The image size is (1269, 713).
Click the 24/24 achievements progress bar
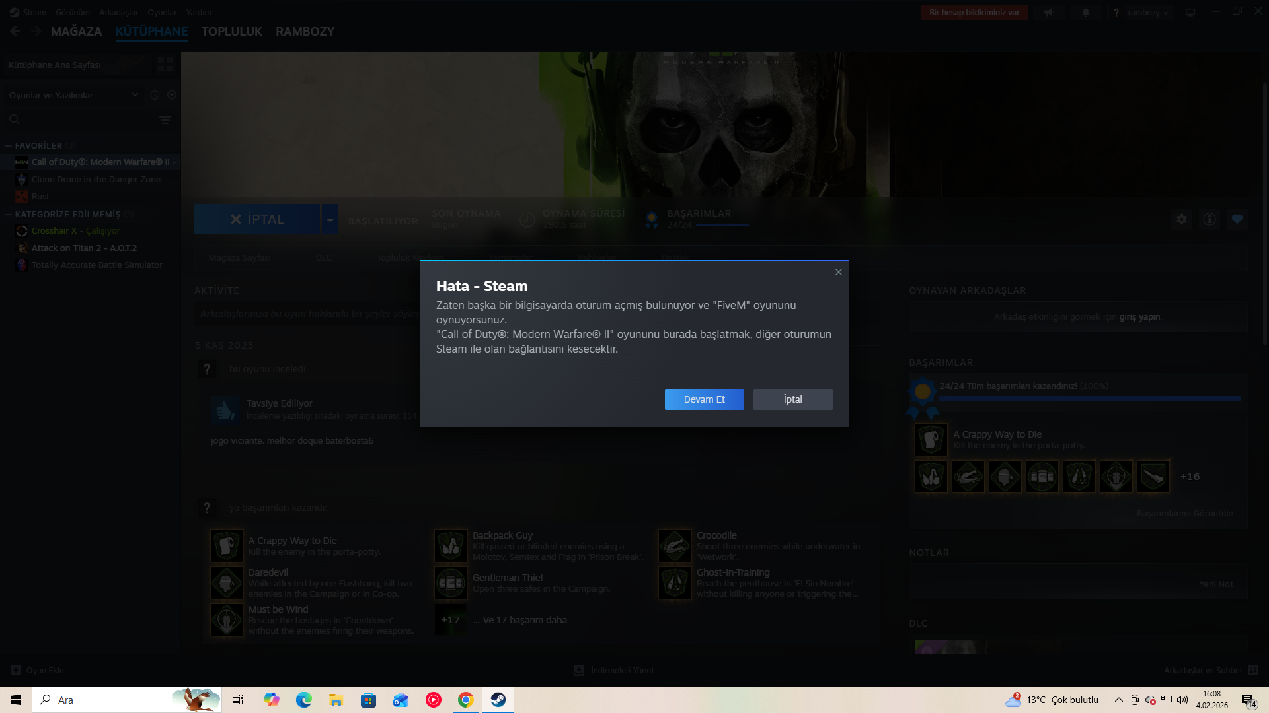tap(1090, 399)
